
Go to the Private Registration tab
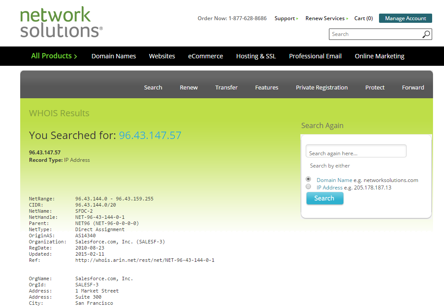321,88
